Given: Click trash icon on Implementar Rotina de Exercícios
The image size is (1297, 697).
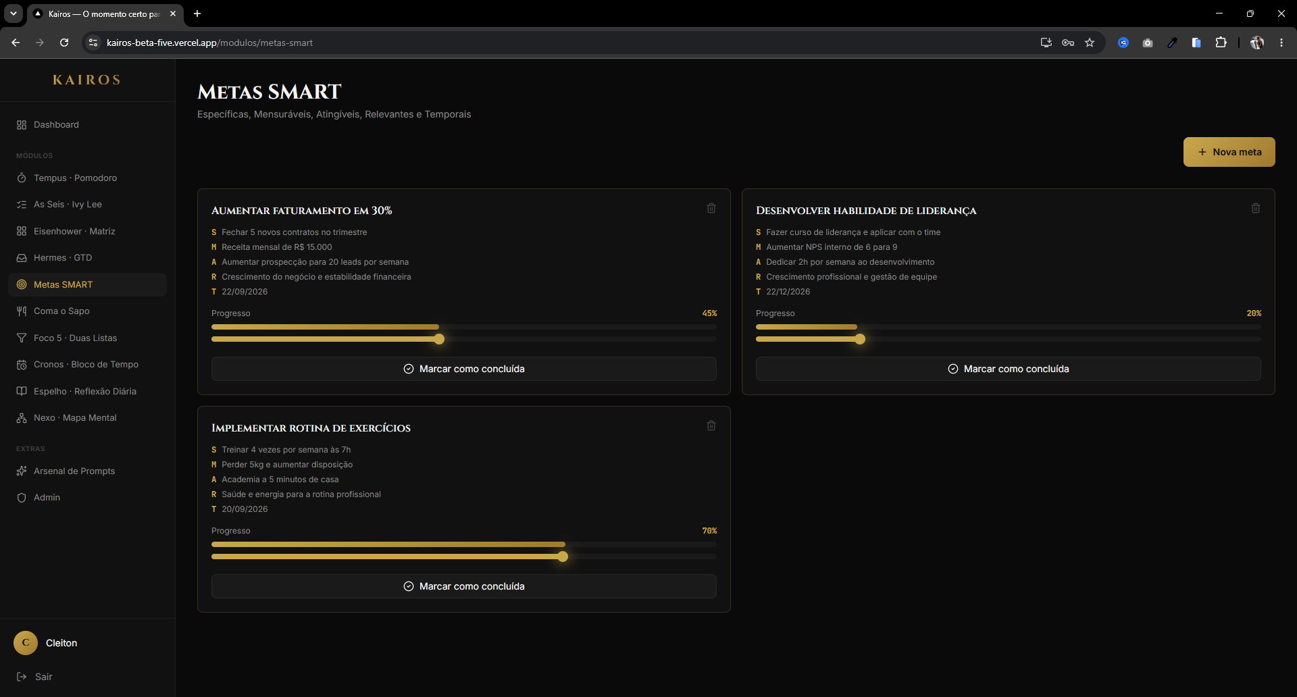Looking at the screenshot, I should pos(711,425).
